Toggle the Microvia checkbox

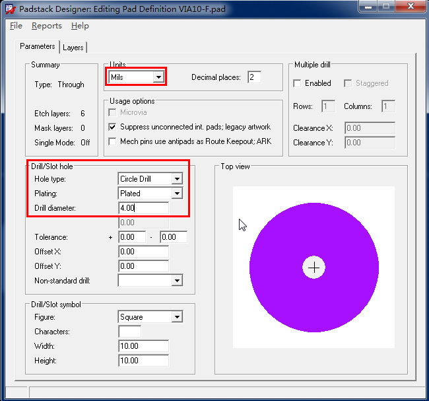coord(112,112)
